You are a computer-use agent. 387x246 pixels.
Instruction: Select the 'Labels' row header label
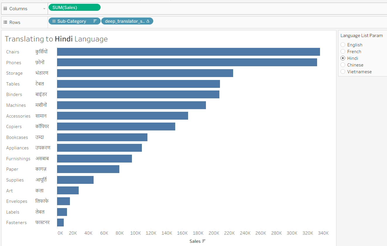(13, 212)
